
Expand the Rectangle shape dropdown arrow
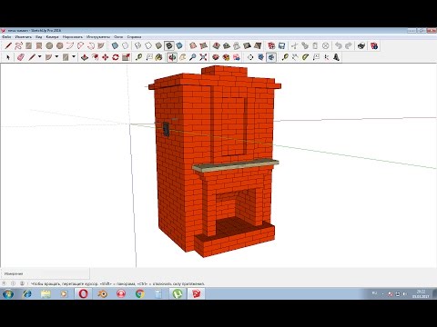coord(74,57)
